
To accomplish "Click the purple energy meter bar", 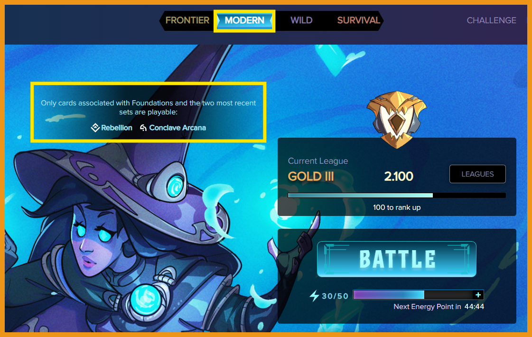I will pos(413,295).
